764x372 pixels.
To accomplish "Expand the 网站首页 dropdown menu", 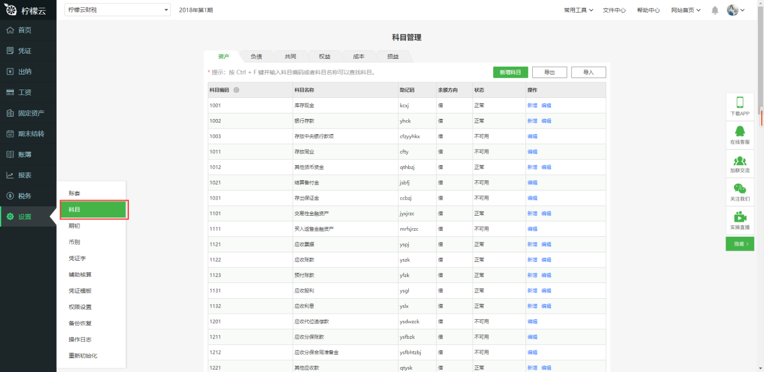I will coord(686,10).
